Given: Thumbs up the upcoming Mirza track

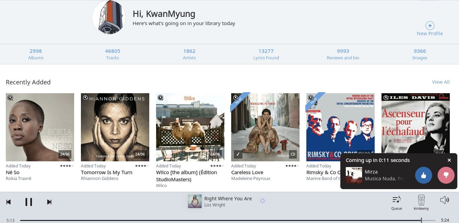Looking at the screenshot, I should [423, 175].
